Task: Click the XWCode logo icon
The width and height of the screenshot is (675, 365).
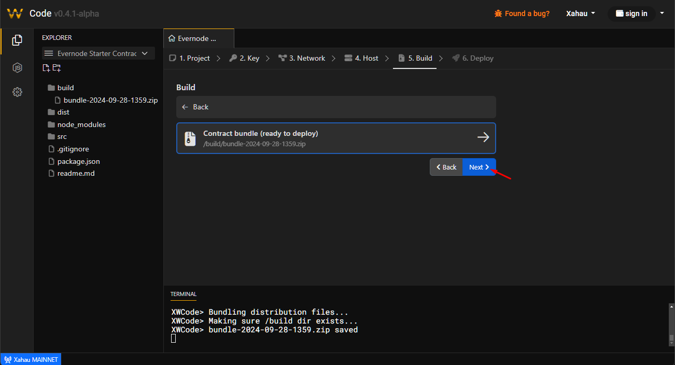Action: tap(15, 14)
